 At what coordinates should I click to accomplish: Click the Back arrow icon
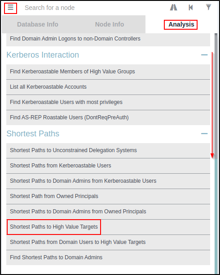191,7
